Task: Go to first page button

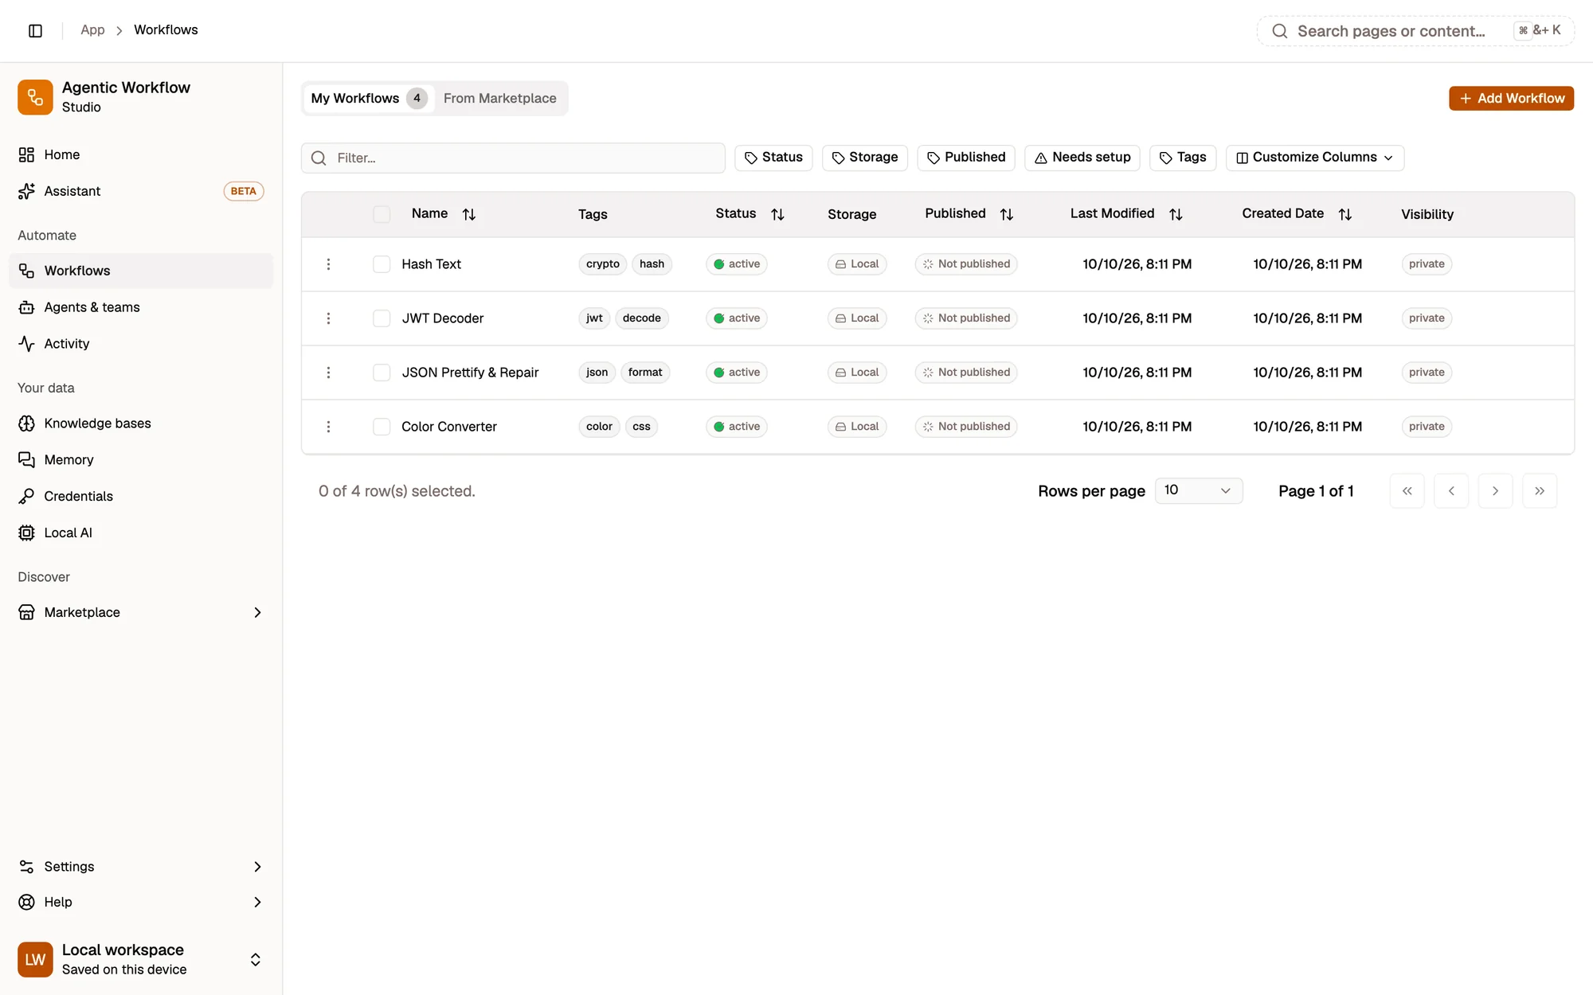Action: pos(1407,491)
